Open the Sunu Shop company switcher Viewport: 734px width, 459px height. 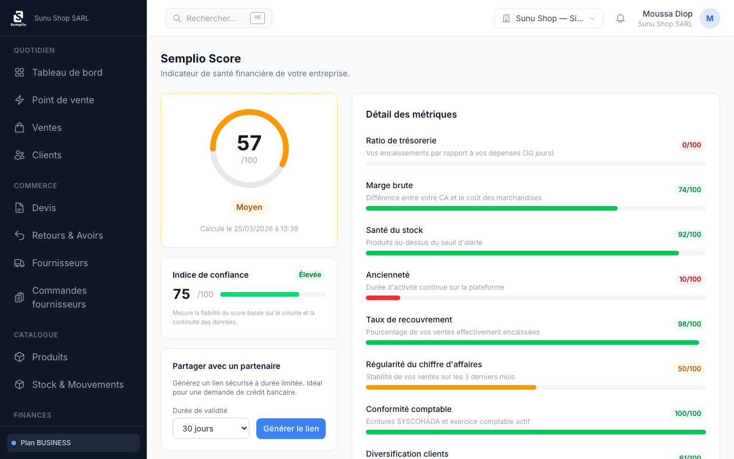(548, 18)
